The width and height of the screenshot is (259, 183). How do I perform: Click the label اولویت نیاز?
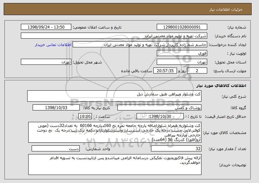237,53
